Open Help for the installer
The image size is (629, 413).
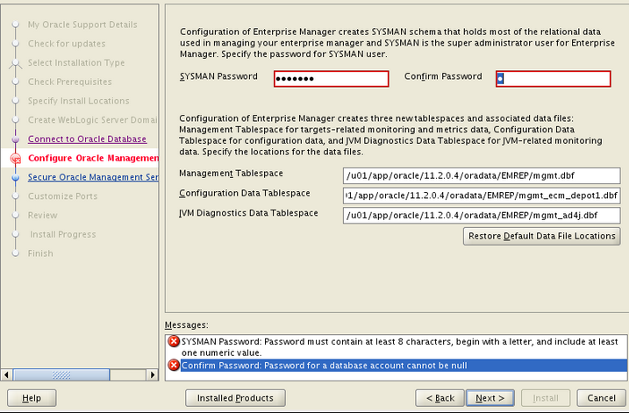point(32,398)
